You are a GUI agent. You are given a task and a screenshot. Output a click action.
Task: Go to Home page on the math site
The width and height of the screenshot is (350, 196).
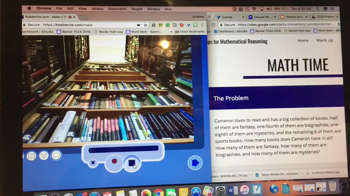click(303, 41)
